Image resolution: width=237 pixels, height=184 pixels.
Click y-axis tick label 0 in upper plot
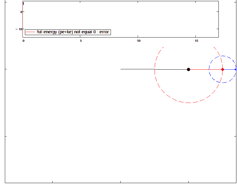(x=21, y=12)
